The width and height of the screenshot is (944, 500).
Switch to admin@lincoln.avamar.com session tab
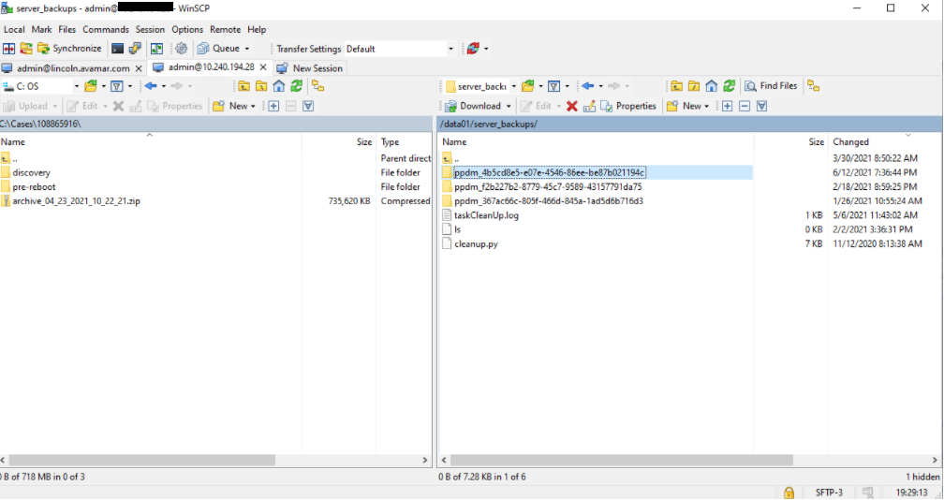pyautogui.click(x=73, y=68)
